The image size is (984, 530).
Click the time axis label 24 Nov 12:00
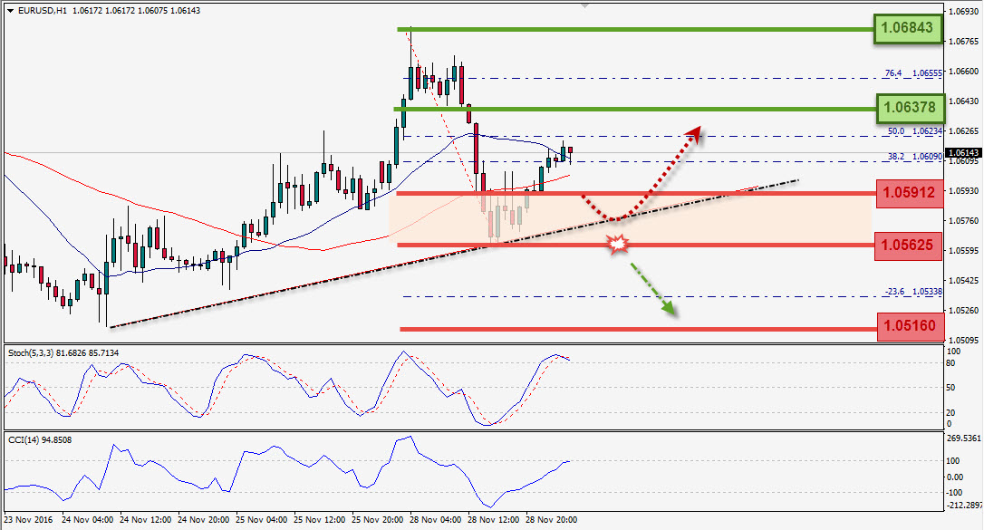click(x=146, y=520)
